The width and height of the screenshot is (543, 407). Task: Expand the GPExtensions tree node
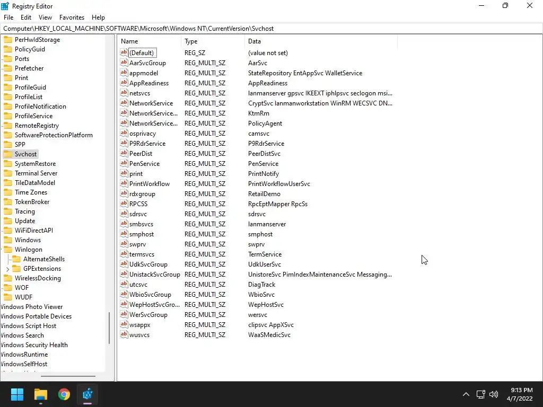tap(7, 269)
